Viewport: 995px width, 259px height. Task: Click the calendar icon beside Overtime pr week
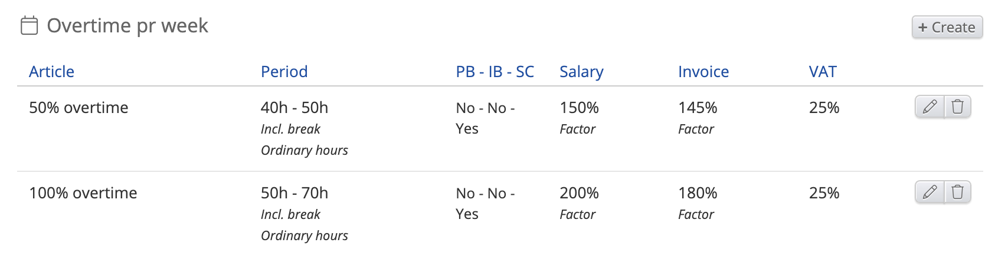29,26
